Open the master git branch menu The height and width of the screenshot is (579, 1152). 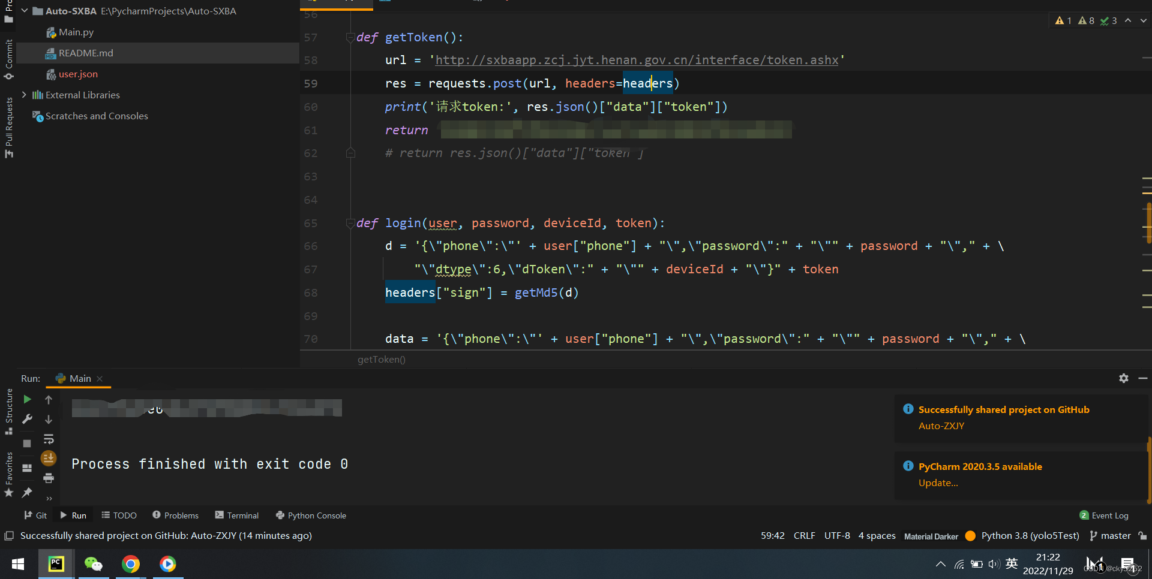[x=1110, y=536]
